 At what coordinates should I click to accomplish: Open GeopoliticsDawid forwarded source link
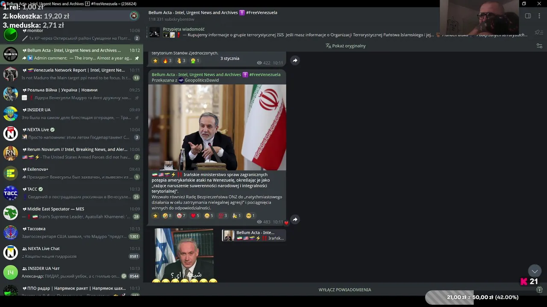pyautogui.click(x=202, y=80)
